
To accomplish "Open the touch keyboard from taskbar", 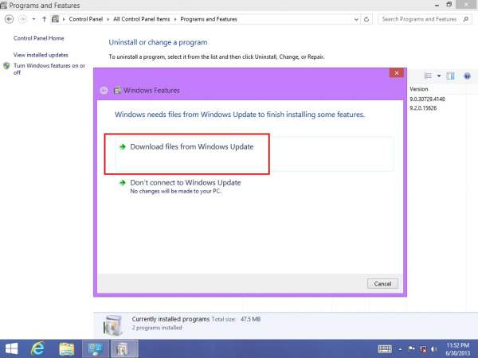I will [x=385, y=349].
